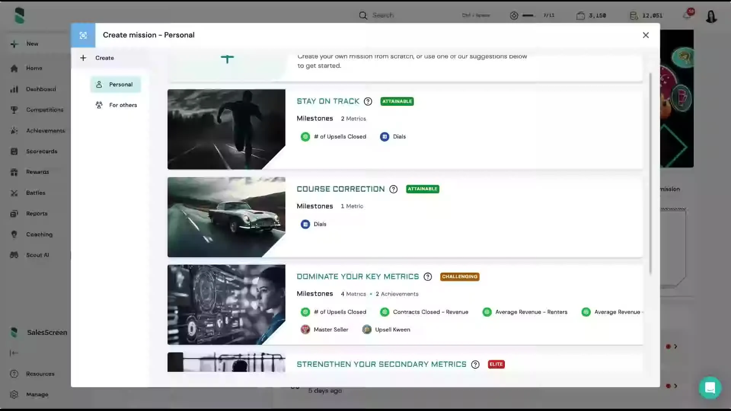This screenshot has width=731, height=411.
Task: Go to Competitions in the sidebar
Action: [45, 110]
